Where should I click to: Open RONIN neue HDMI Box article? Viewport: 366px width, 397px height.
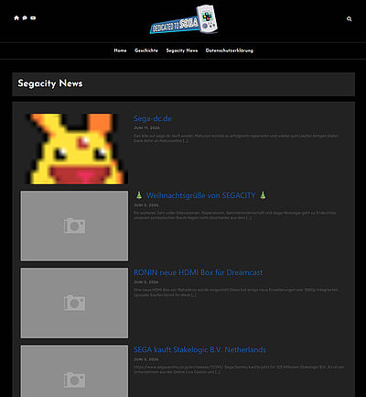tap(198, 272)
